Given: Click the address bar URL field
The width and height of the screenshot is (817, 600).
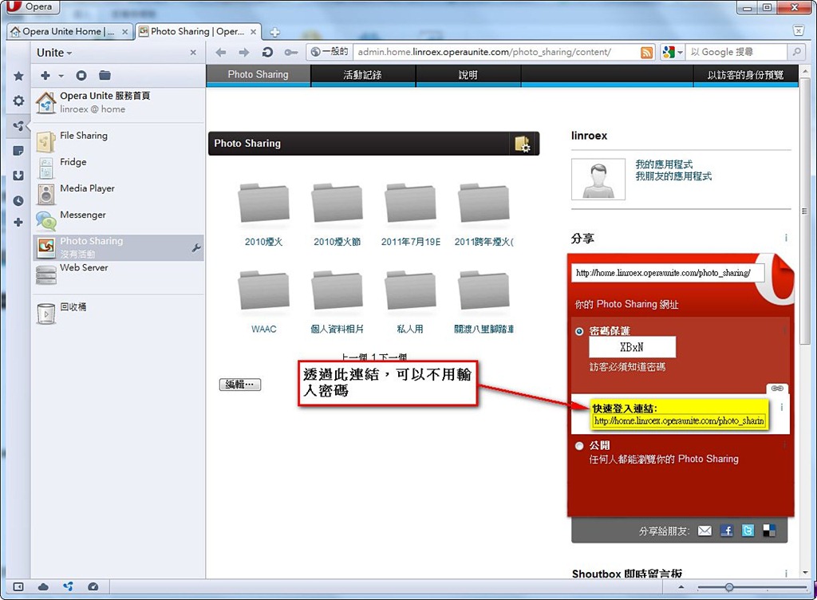Looking at the screenshot, I should click(x=495, y=52).
